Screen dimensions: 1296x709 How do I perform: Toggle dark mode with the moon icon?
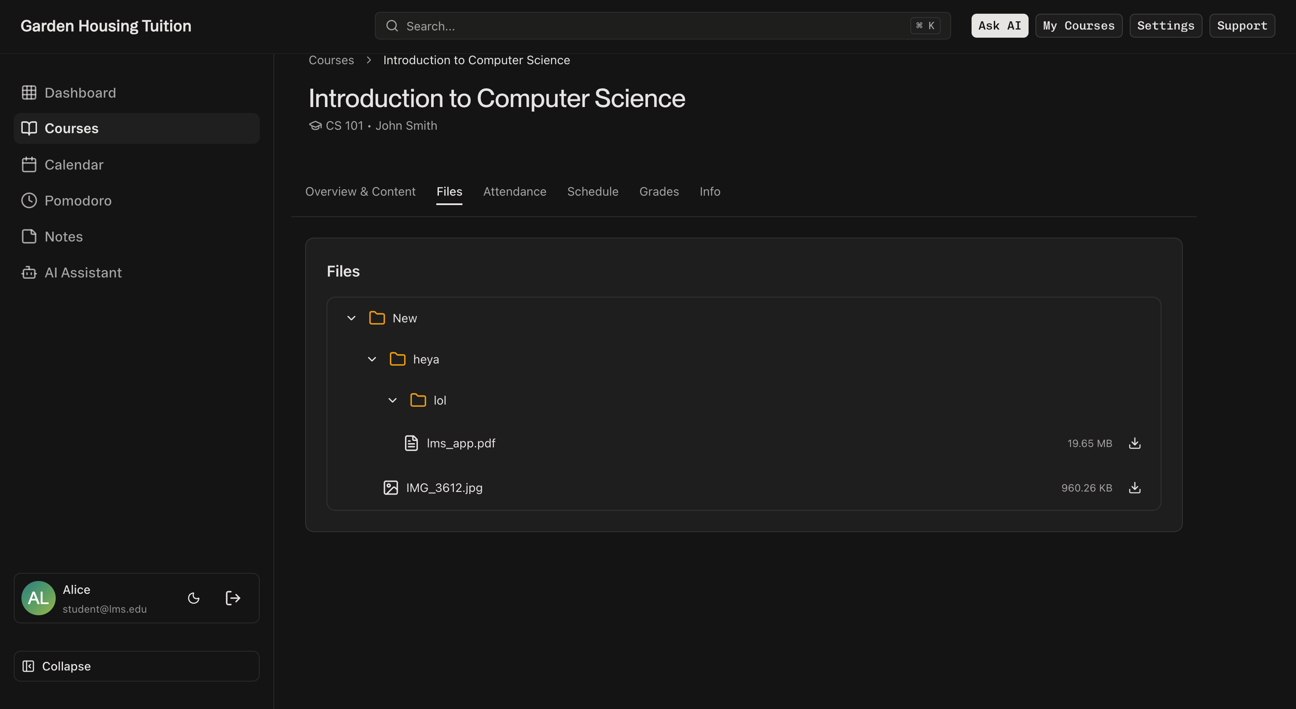coord(194,598)
